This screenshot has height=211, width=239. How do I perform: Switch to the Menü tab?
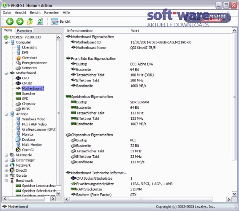[8, 30]
